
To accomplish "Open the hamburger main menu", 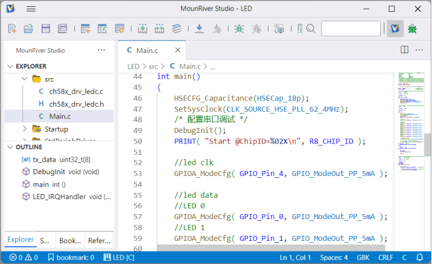I will pos(31,9).
